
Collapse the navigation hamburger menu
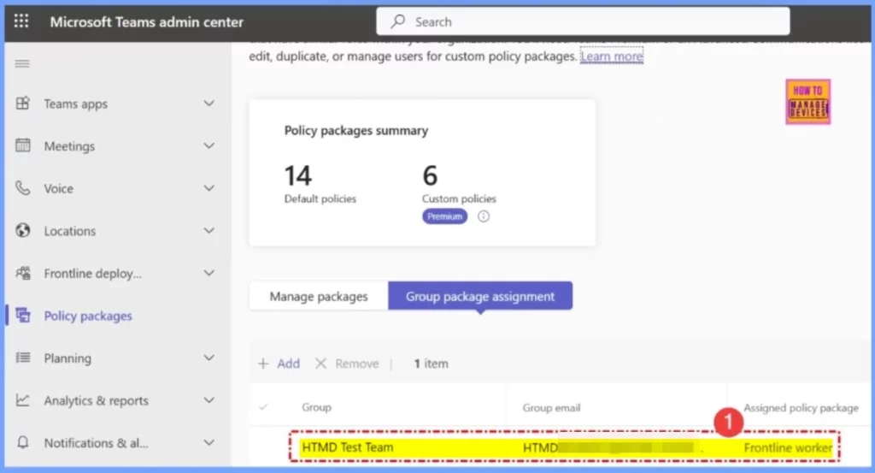[x=22, y=63]
